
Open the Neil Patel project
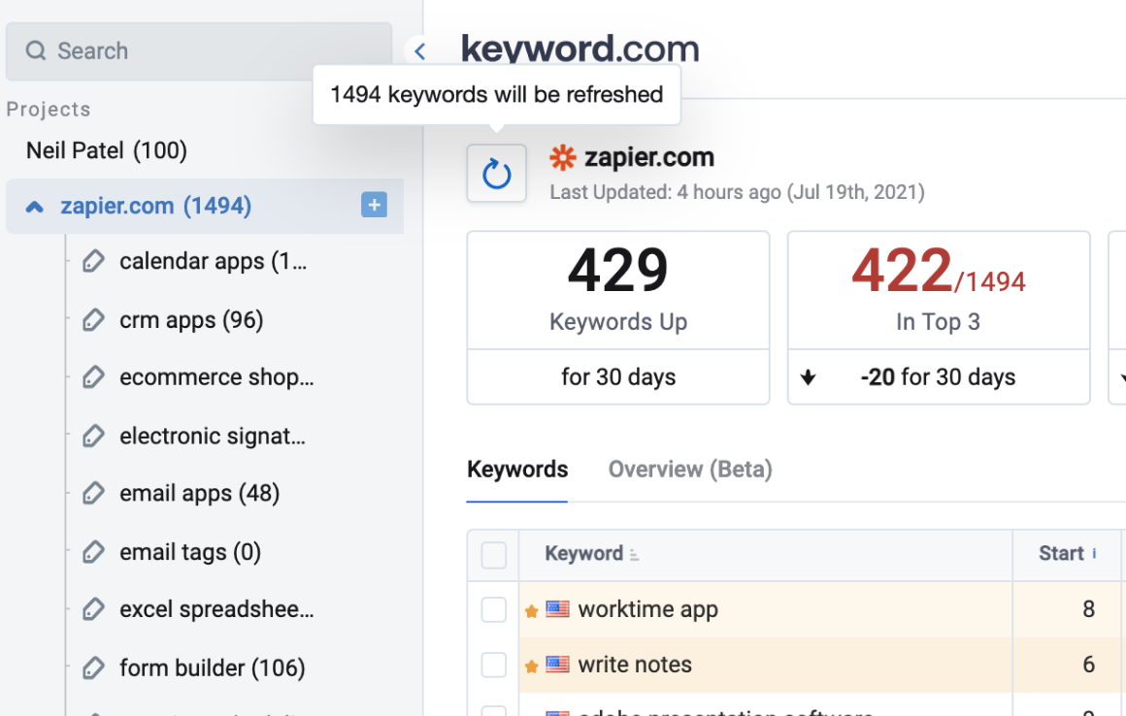tap(105, 149)
